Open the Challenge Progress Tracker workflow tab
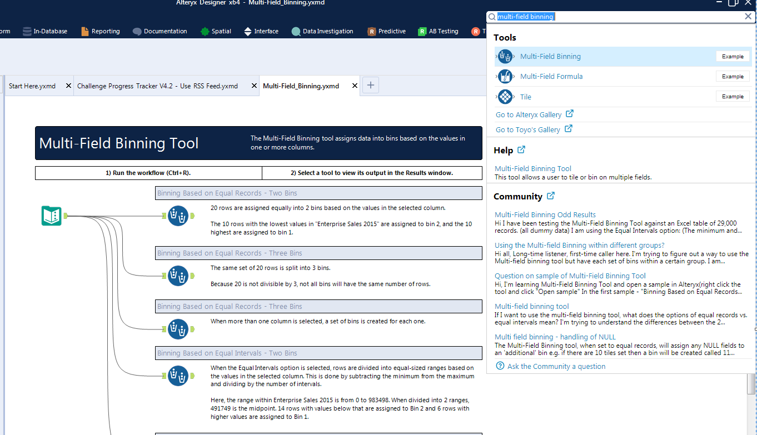Screen dimensions: 757x435 point(161,86)
